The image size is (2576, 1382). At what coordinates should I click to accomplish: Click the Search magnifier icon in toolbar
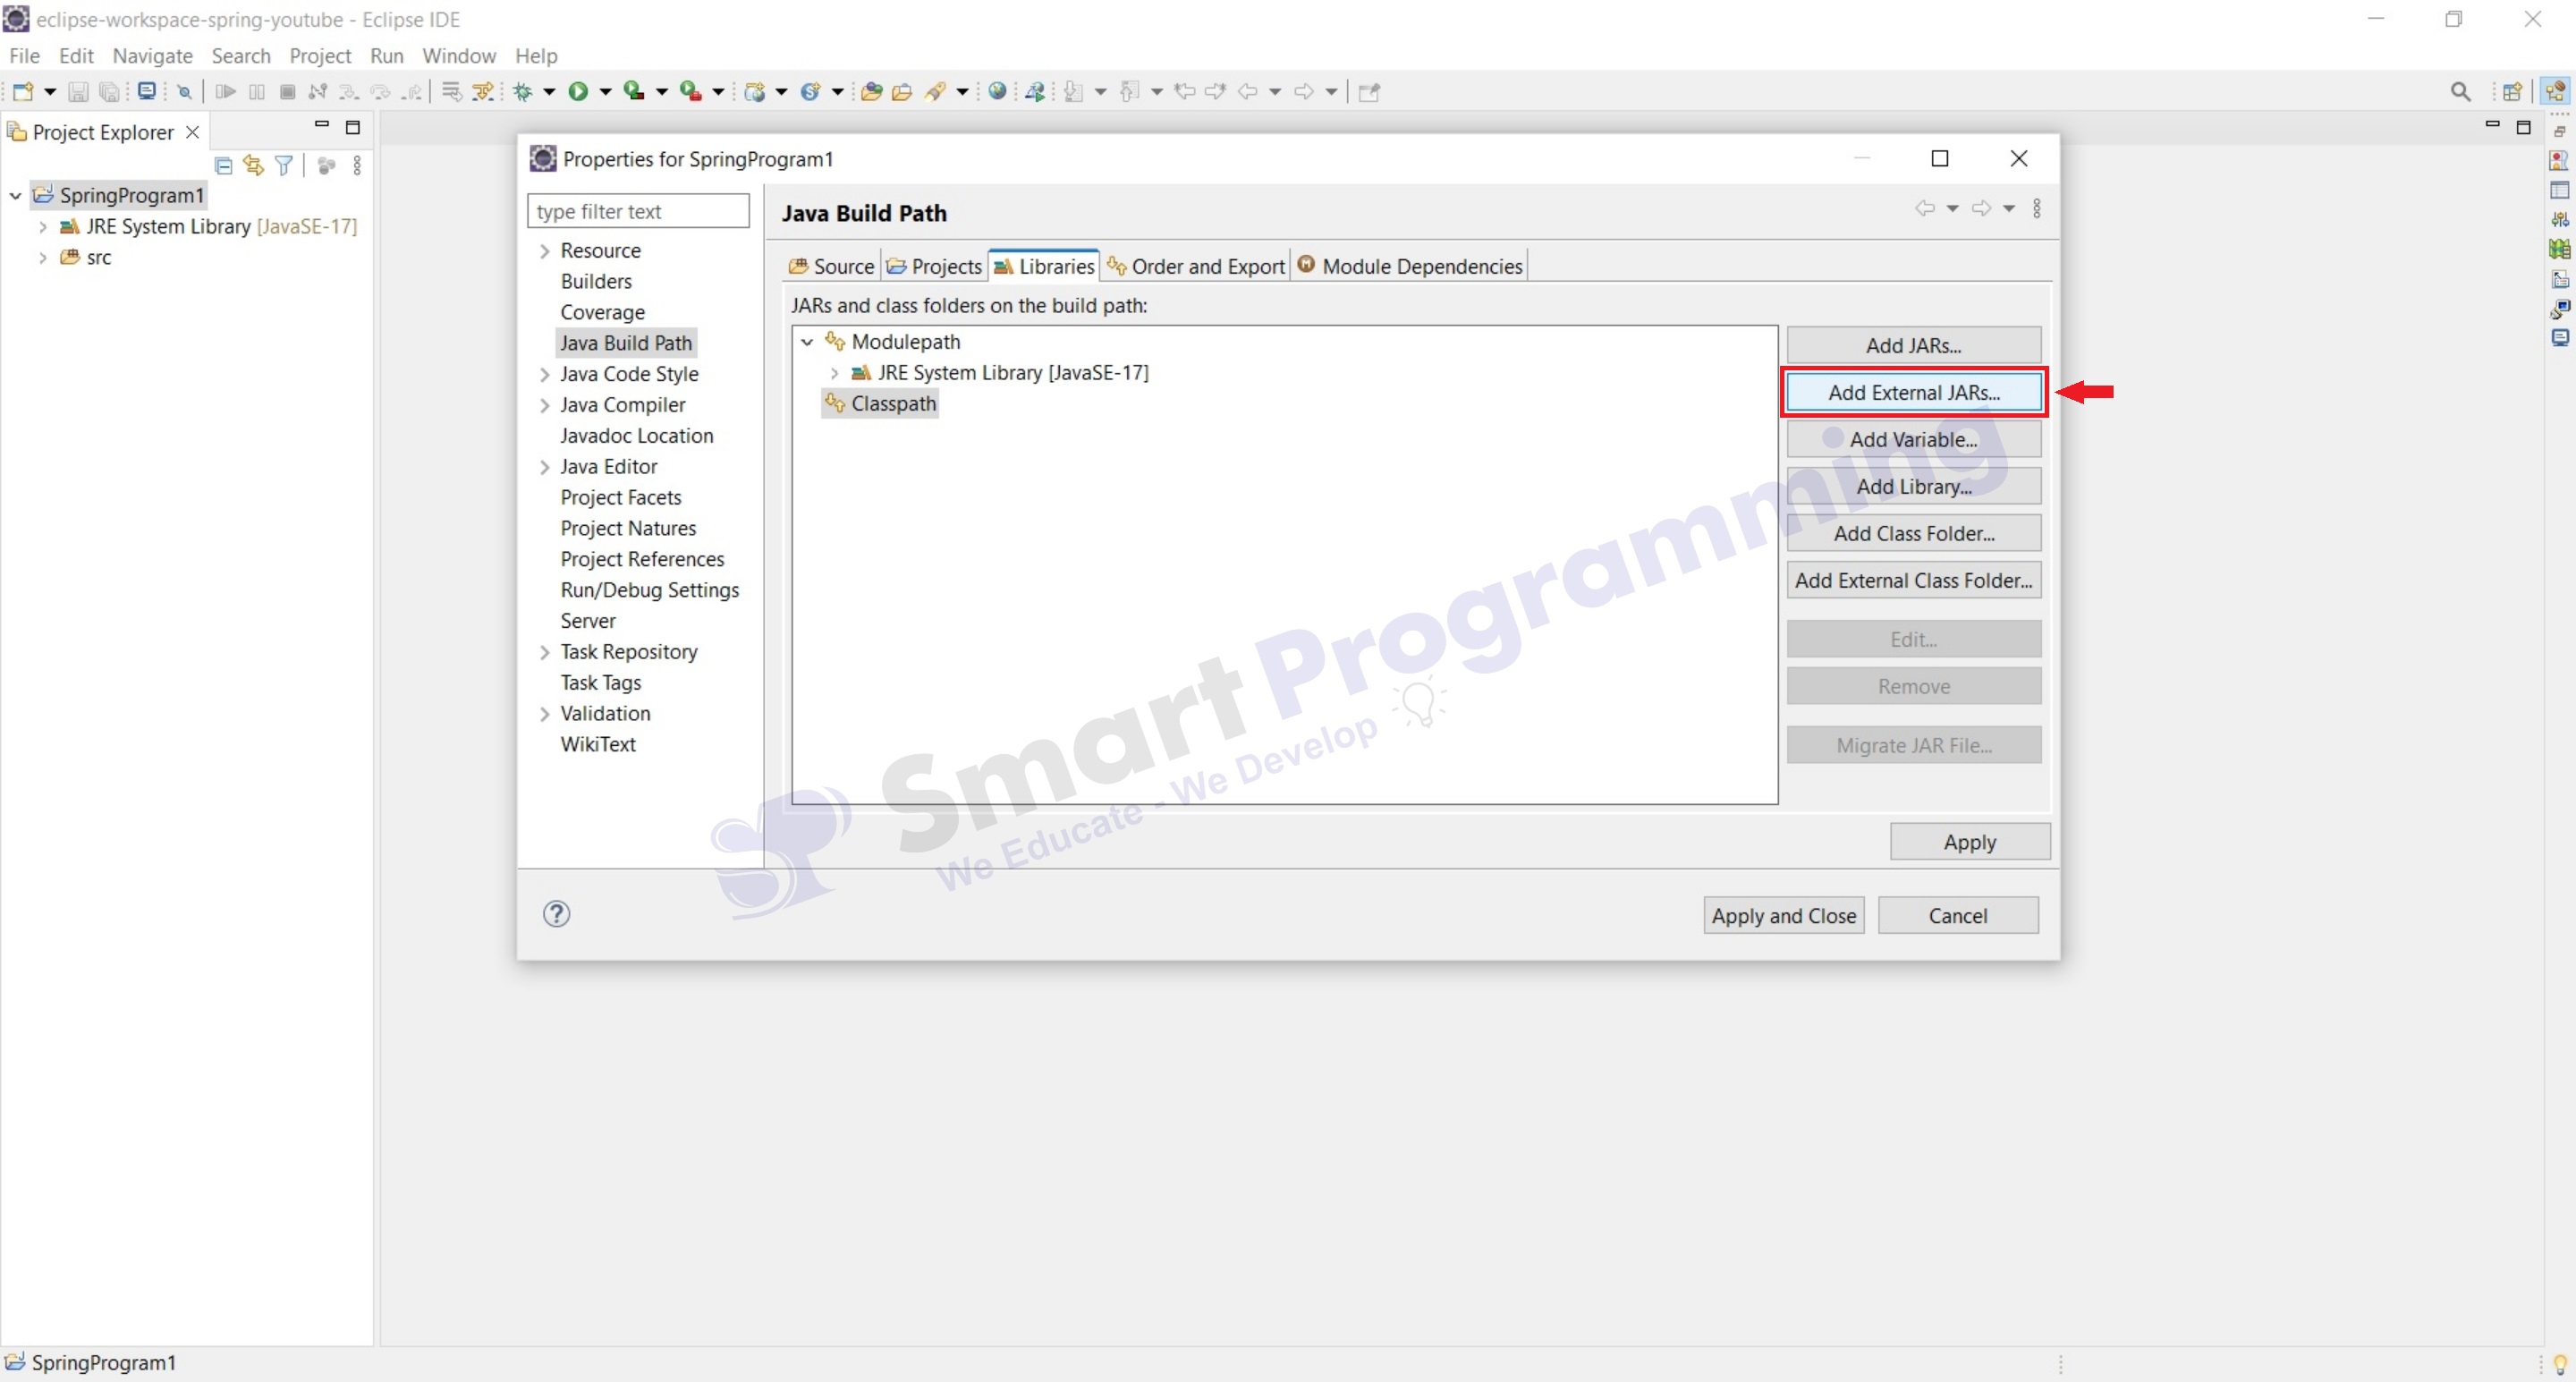click(2460, 92)
